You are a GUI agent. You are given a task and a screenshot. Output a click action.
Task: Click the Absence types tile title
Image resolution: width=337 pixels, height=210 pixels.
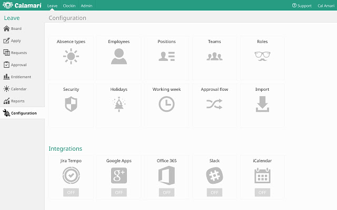(x=71, y=41)
